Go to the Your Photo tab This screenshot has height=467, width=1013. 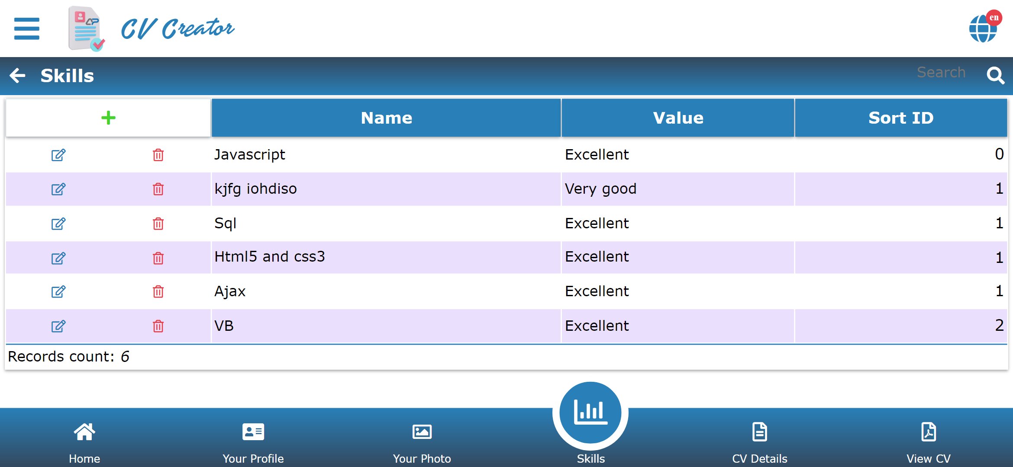(x=422, y=440)
